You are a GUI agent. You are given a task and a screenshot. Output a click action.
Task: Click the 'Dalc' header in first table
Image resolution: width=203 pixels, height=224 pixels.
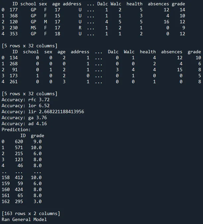(103, 4)
